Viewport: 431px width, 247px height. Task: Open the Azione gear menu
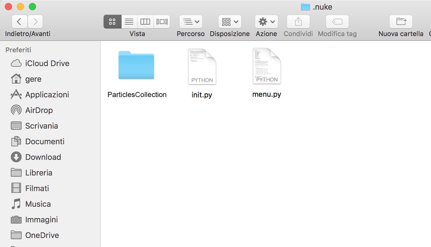266,21
